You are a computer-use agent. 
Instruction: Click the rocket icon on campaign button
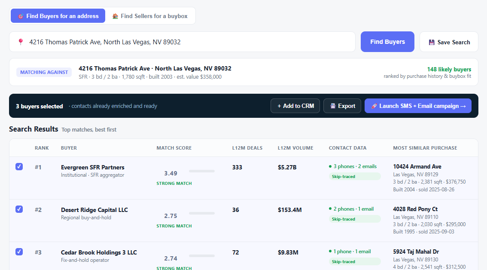pyautogui.click(x=374, y=106)
